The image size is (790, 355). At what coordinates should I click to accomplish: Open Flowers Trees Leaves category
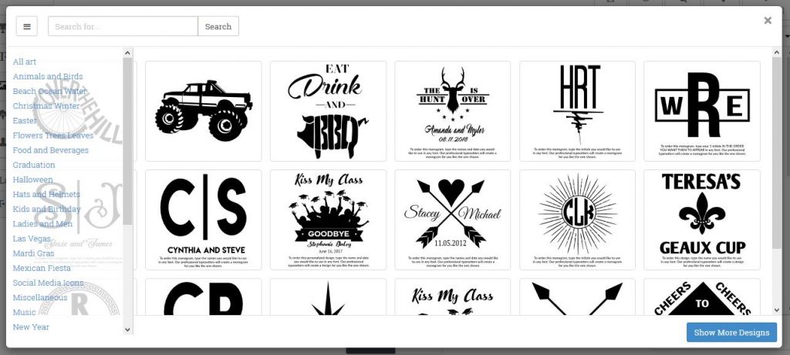click(53, 136)
